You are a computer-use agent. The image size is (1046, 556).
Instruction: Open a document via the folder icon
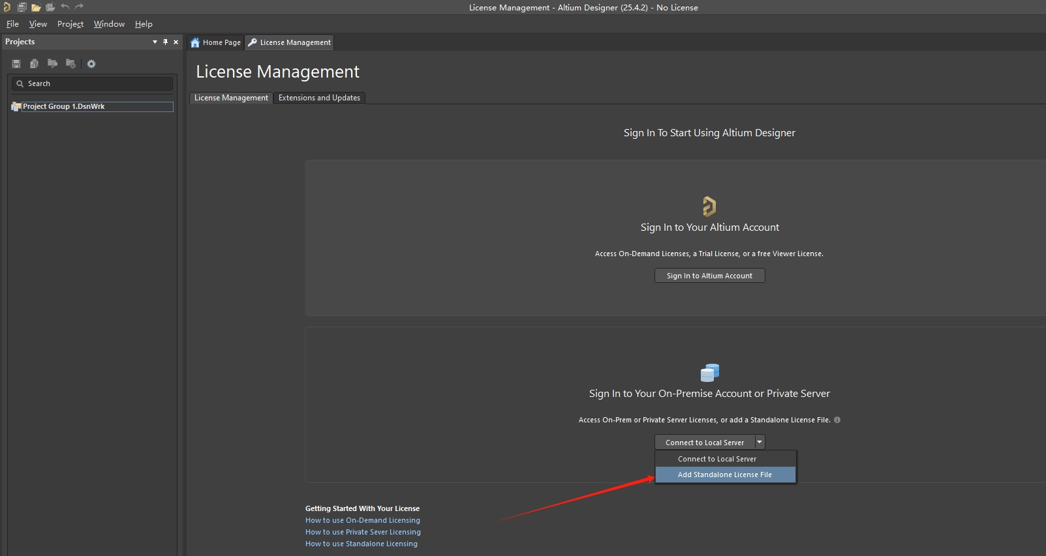(36, 7)
